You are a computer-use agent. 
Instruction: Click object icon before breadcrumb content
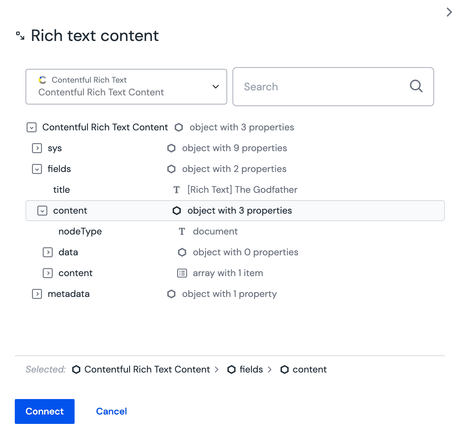tap(285, 369)
